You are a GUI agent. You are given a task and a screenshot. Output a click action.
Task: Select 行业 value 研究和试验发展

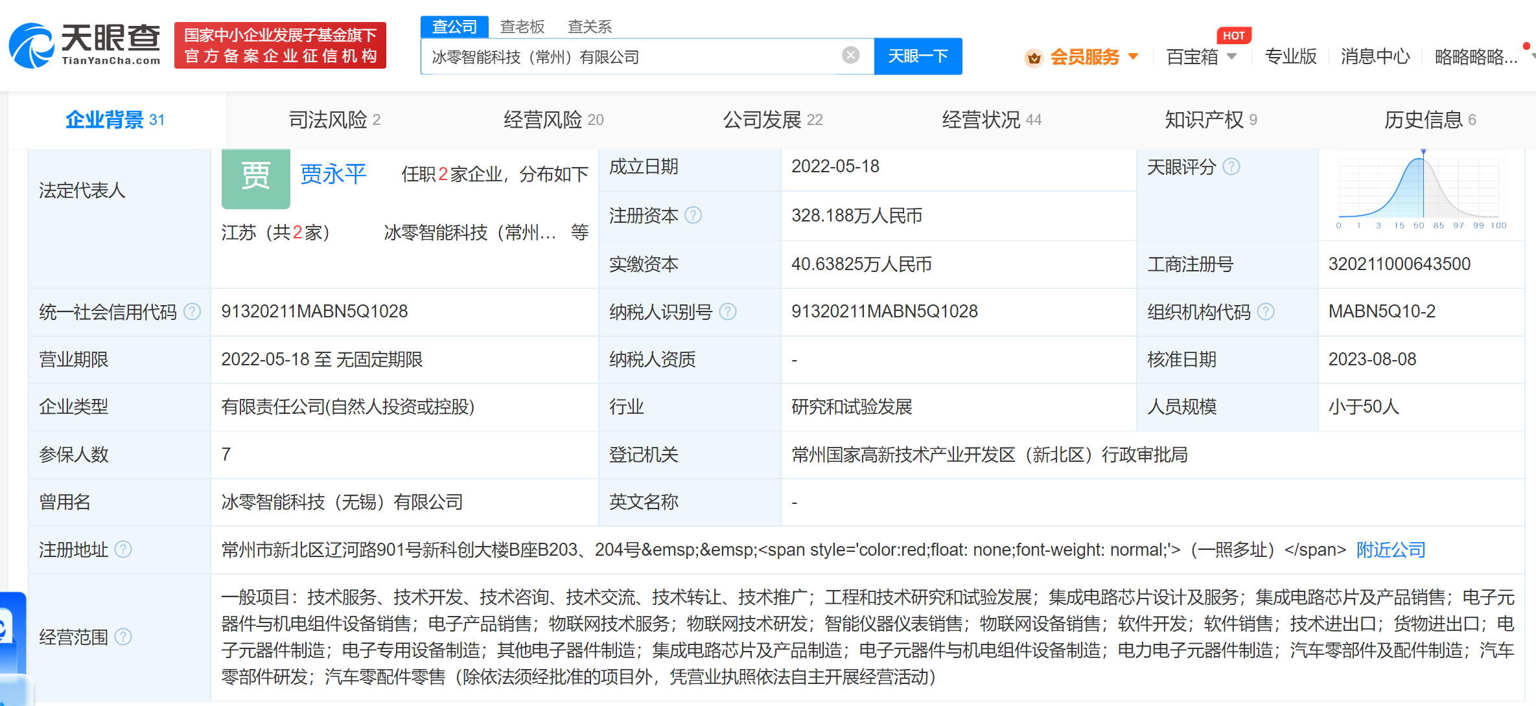pyautogui.click(x=852, y=407)
